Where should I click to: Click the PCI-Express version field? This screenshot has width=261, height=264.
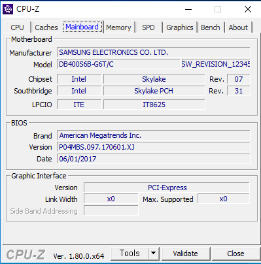pyautogui.click(x=167, y=188)
